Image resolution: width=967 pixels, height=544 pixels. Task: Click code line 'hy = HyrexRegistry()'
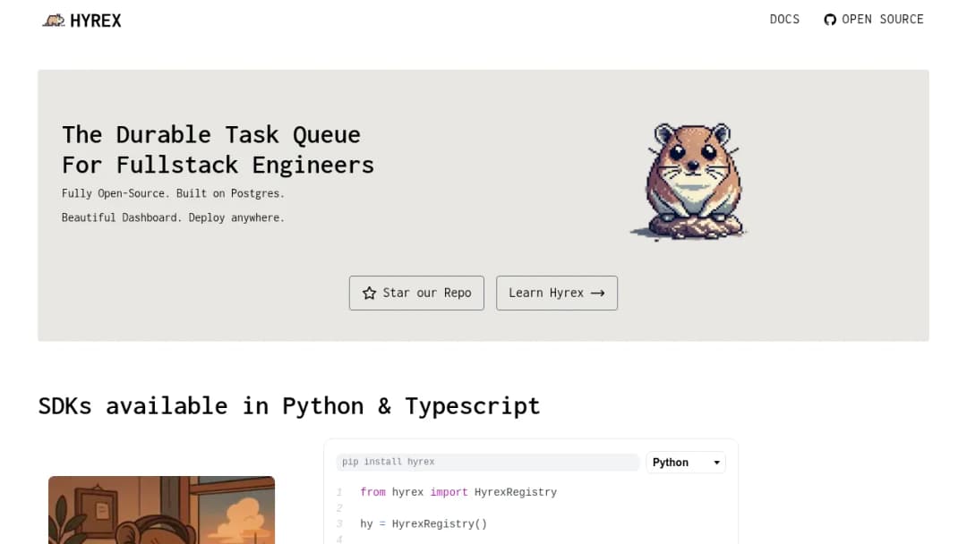[424, 523]
